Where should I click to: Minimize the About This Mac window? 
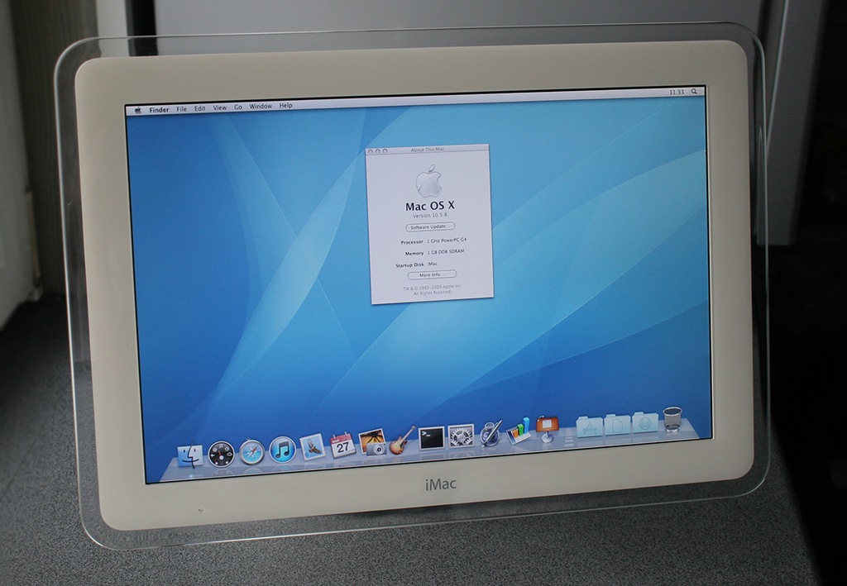377,151
